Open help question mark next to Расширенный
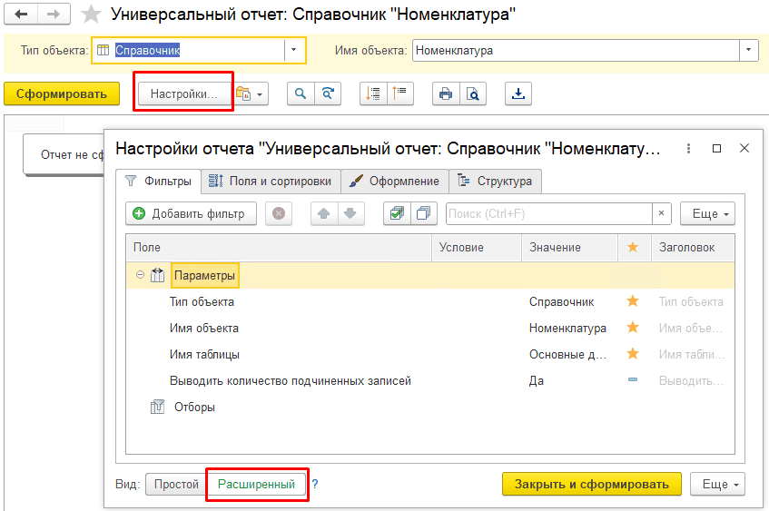This screenshot has width=769, height=511. (x=315, y=484)
